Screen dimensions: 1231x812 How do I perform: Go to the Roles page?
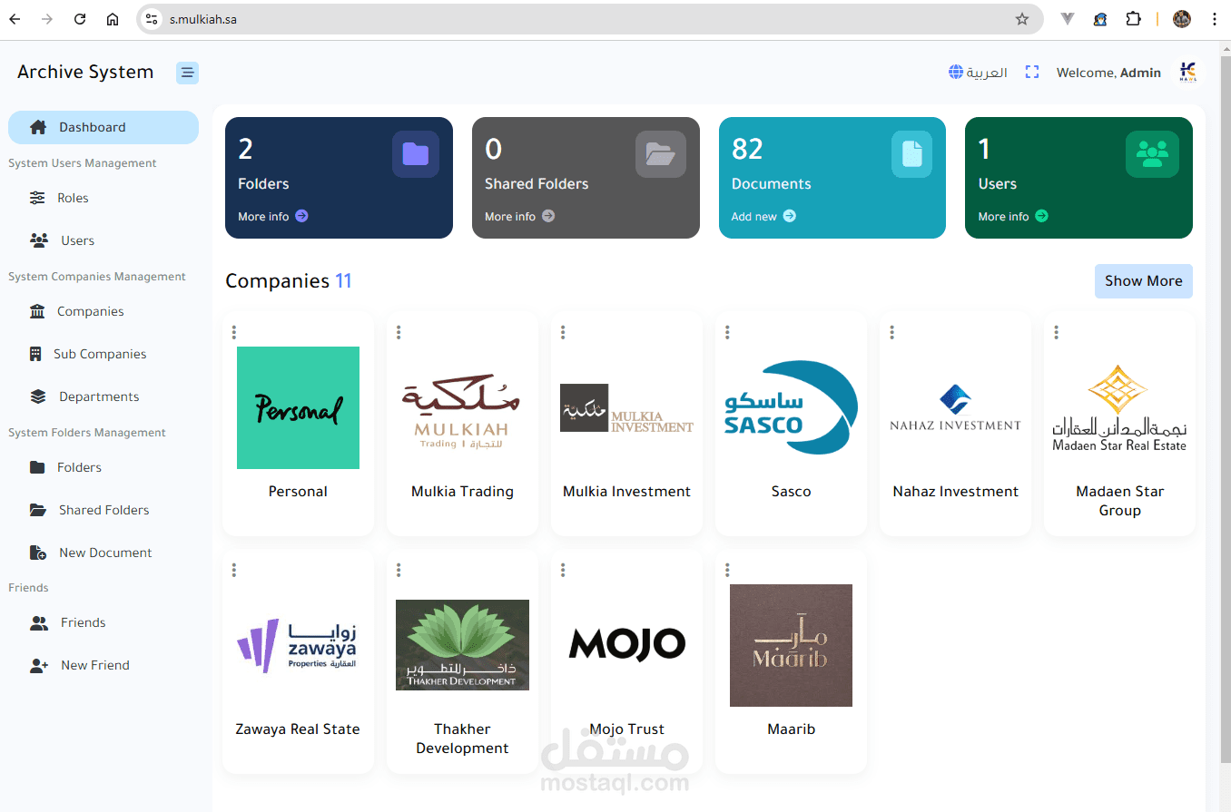(103, 198)
